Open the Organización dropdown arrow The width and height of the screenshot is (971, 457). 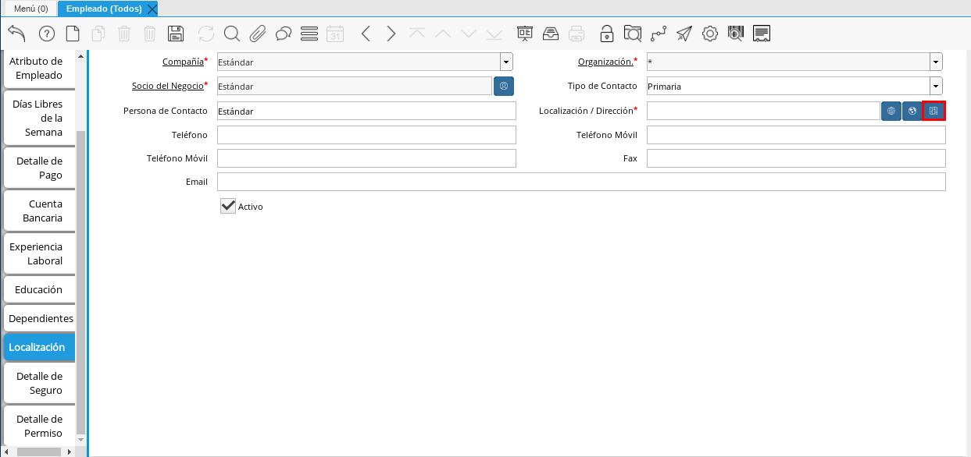click(x=935, y=62)
